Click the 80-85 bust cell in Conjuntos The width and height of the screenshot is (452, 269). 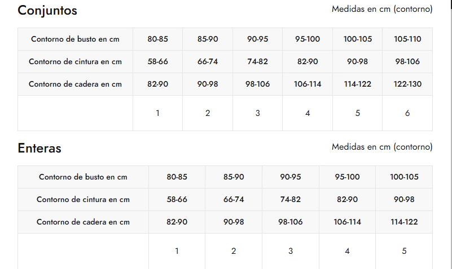tap(157, 39)
